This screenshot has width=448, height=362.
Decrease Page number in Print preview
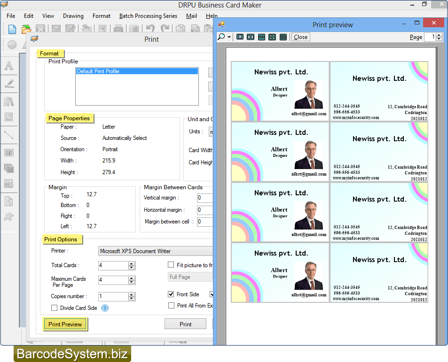[440, 39]
